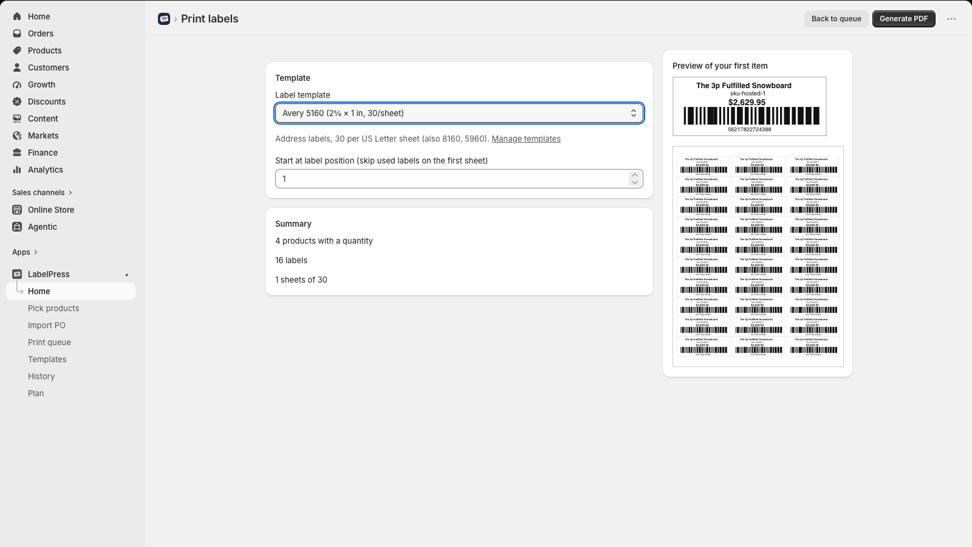
Task: Click the Discounts badge icon
Action: pyautogui.click(x=17, y=101)
